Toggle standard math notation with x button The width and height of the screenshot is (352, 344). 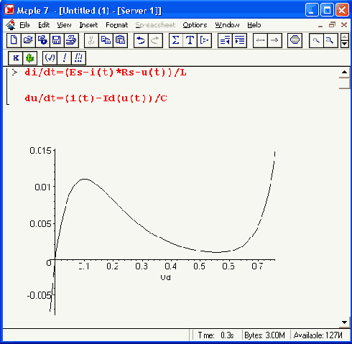[16, 58]
